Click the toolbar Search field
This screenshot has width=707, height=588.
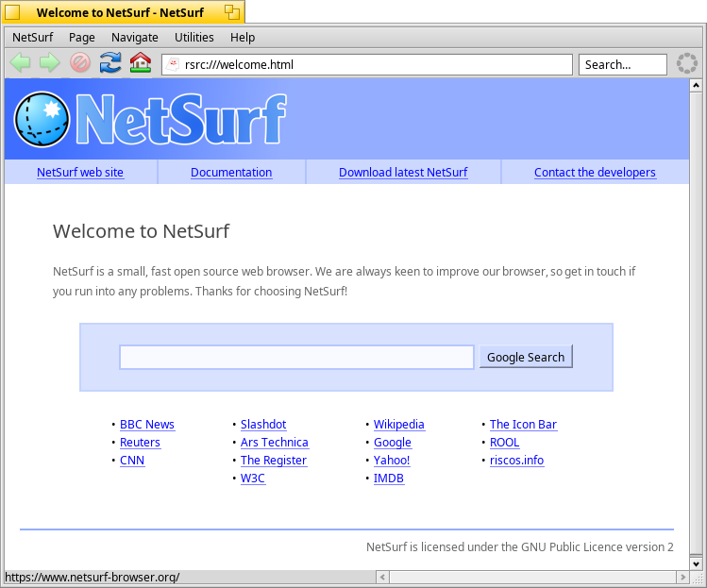[x=623, y=64]
